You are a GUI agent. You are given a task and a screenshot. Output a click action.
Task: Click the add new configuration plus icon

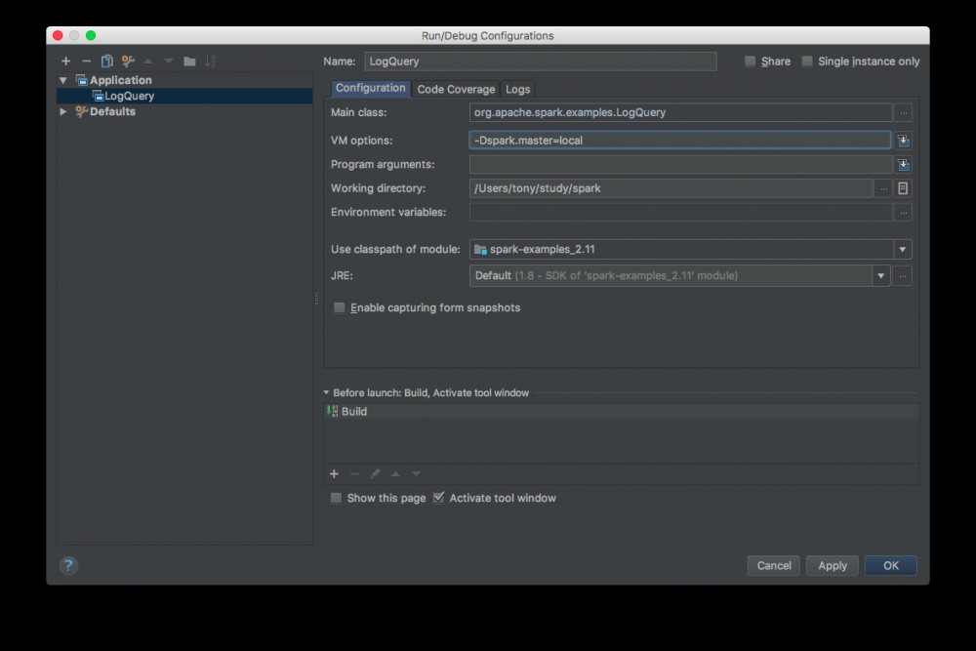pos(66,61)
